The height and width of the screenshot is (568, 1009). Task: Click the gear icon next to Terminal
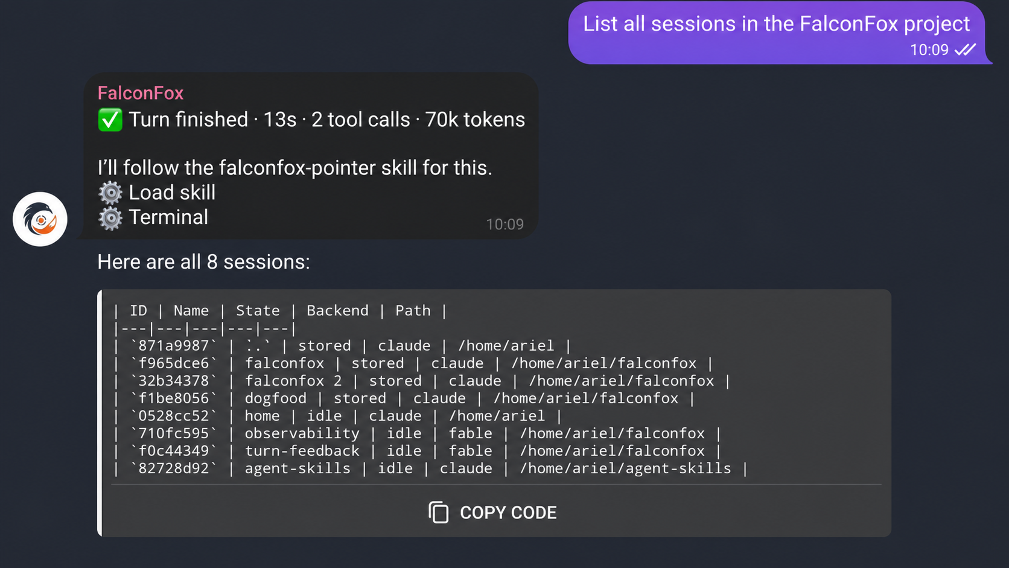[110, 218]
